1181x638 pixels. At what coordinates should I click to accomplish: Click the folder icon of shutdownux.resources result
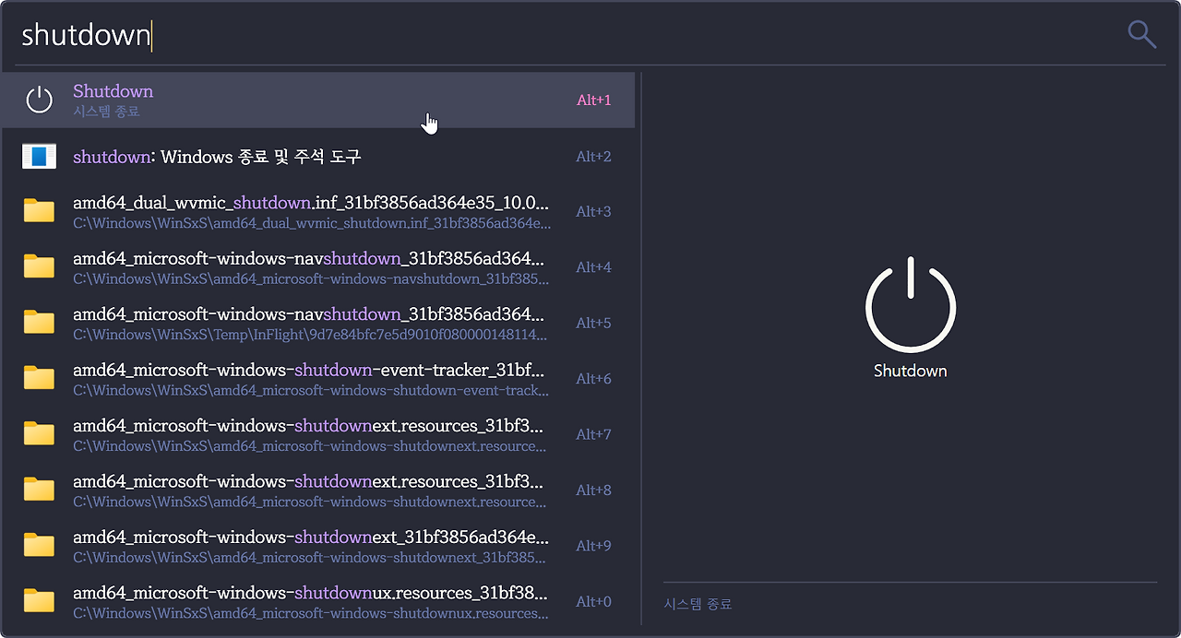tap(39, 601)
